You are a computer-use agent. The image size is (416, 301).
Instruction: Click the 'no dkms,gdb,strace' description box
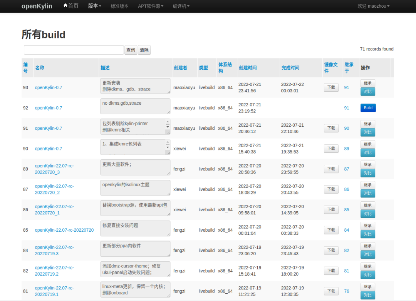pos(135,106)
